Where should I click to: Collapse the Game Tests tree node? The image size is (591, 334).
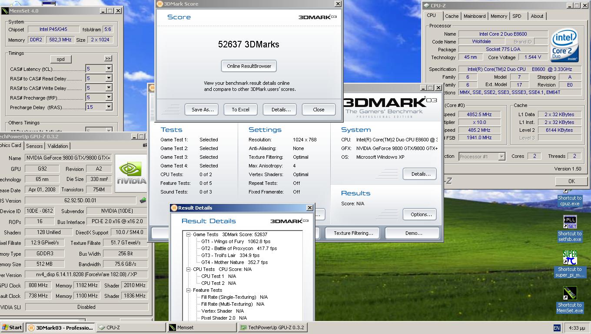[x=189, y=234]
